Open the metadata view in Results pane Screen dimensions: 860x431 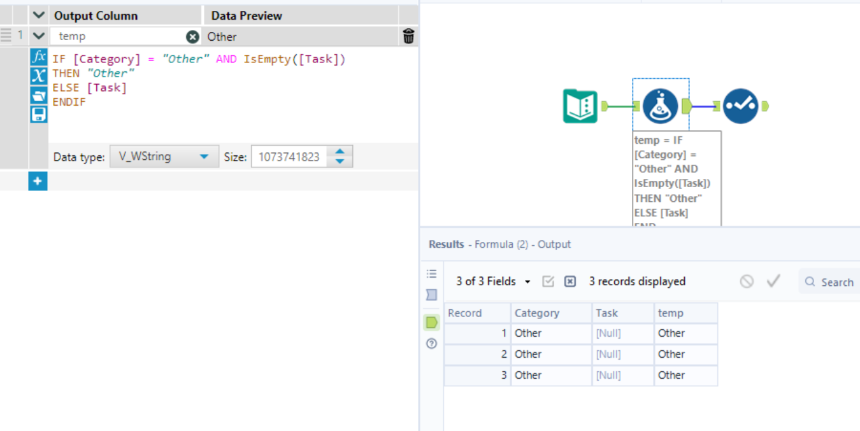(x=431, y=273)
